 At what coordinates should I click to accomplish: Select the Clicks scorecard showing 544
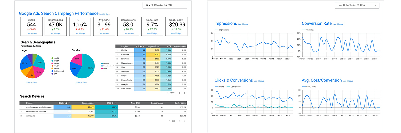click(x=32, y=26)
